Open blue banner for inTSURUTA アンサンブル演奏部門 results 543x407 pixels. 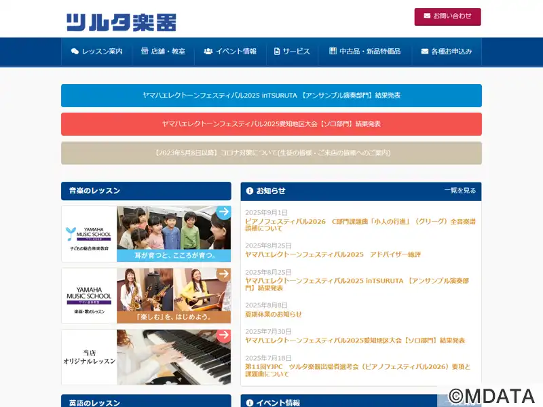click(271, 96)
